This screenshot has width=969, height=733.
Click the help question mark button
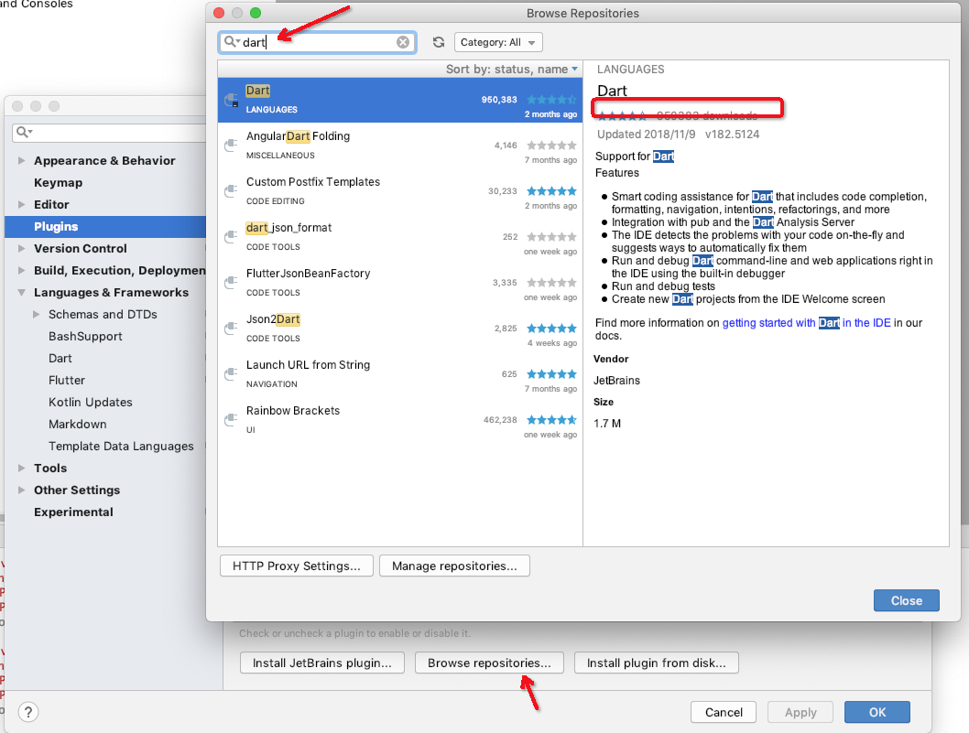27,712
